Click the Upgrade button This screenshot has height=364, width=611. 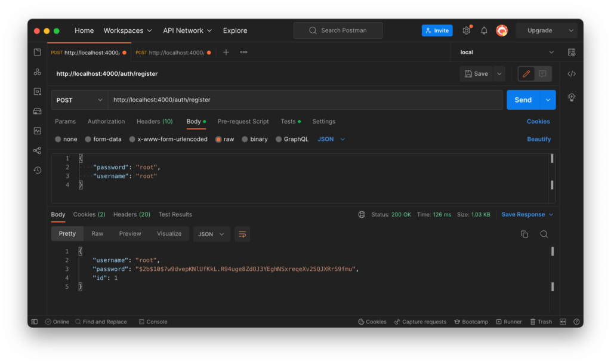click(x=539, y=30)
